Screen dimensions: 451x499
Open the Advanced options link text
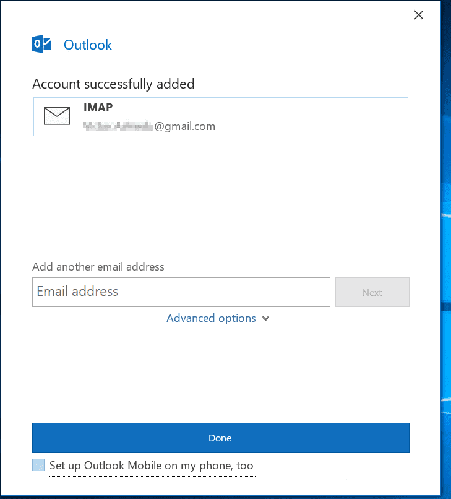(211, 318)
